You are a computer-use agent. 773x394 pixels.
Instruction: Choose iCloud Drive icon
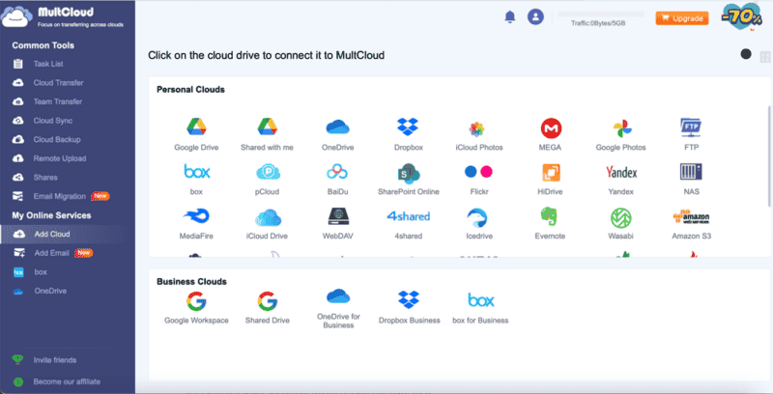(x=269, y=217)
